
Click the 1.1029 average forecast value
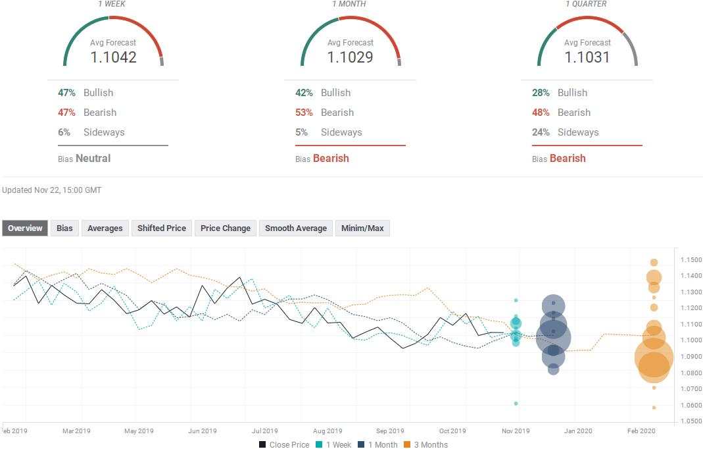[x=350, y=57]
